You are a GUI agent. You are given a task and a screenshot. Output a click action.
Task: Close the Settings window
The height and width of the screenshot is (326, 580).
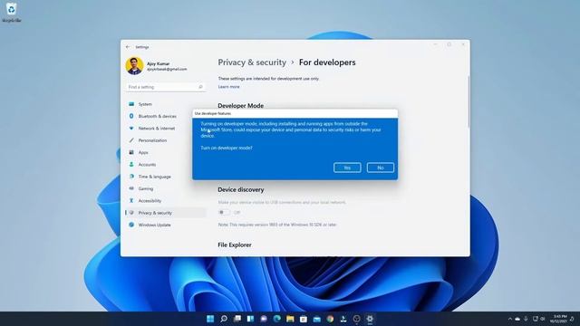[x=463, y=44]
